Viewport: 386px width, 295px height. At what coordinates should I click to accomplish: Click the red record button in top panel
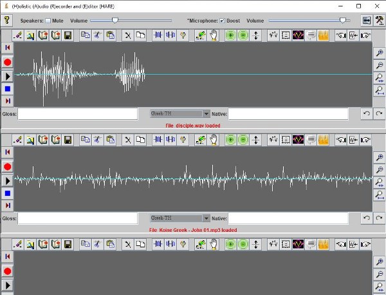coord(8,62)
